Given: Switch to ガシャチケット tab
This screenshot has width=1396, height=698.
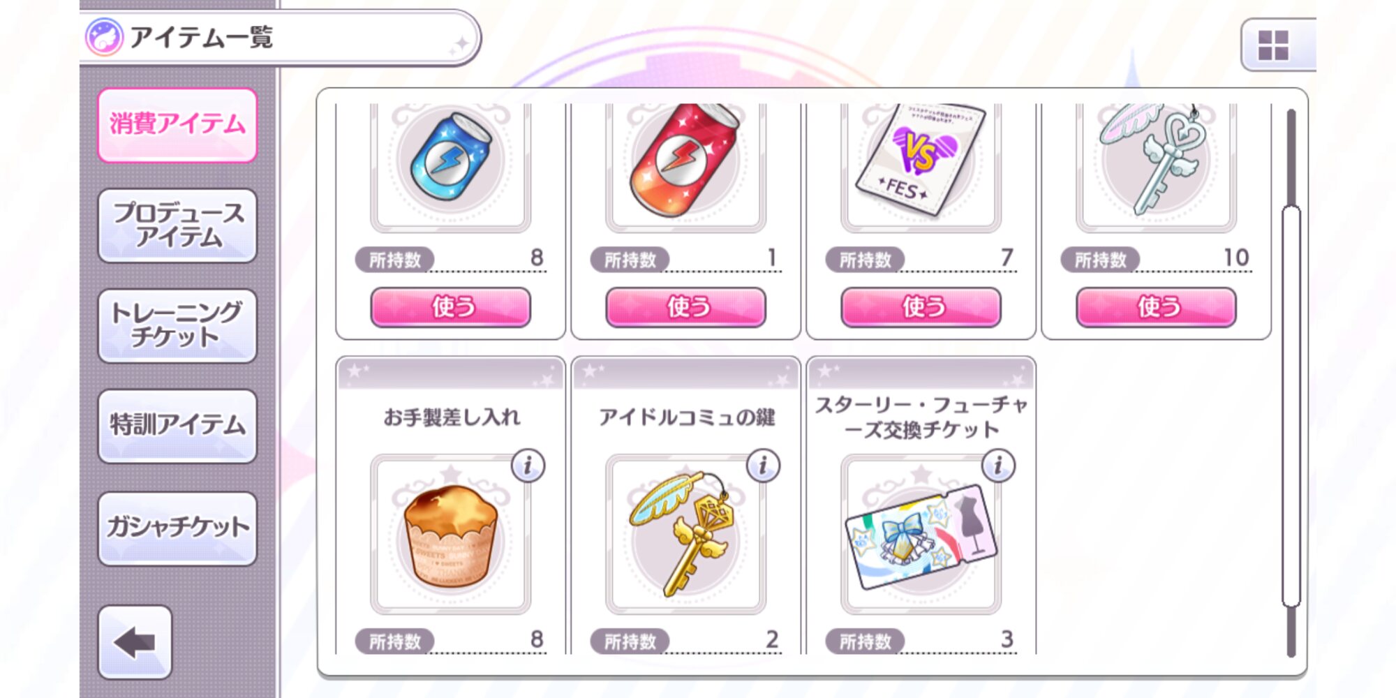Looking at the screenshot, I should point(177,528).
